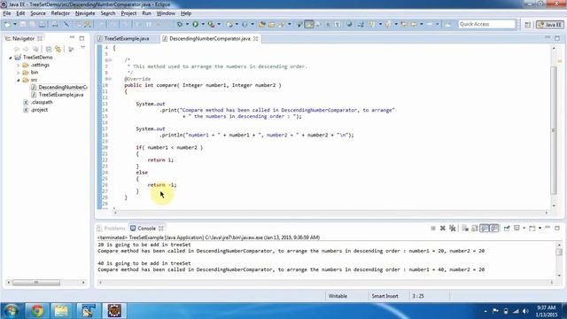Click the Navigator horizontal scrollbar thumb
This screenshot has height=319, width=567.
point(36,283)
